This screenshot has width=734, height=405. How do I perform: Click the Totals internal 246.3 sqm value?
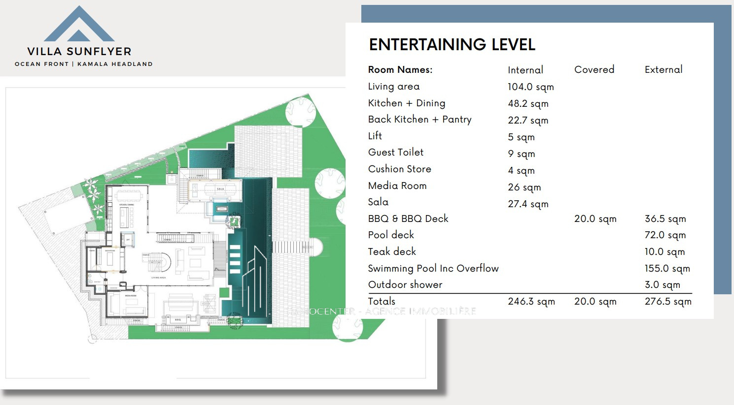coord(531,301)
